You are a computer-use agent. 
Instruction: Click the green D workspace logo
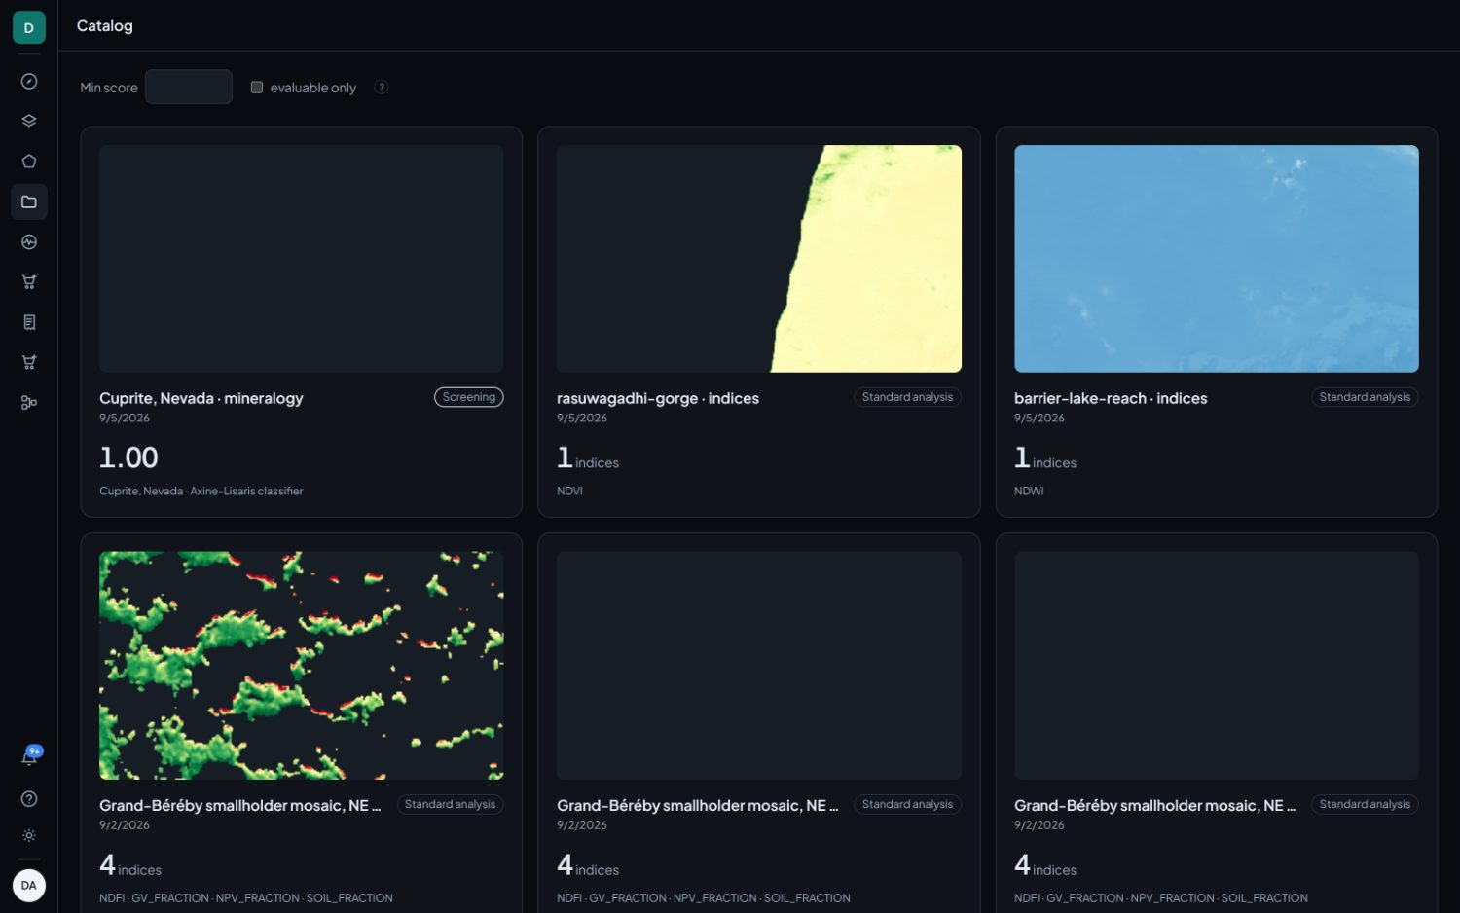point(29,27)
